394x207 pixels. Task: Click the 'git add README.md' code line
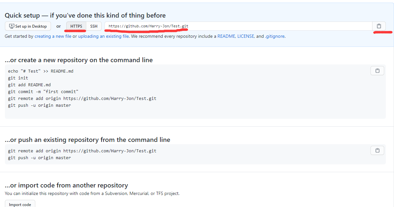pos(29,85)
